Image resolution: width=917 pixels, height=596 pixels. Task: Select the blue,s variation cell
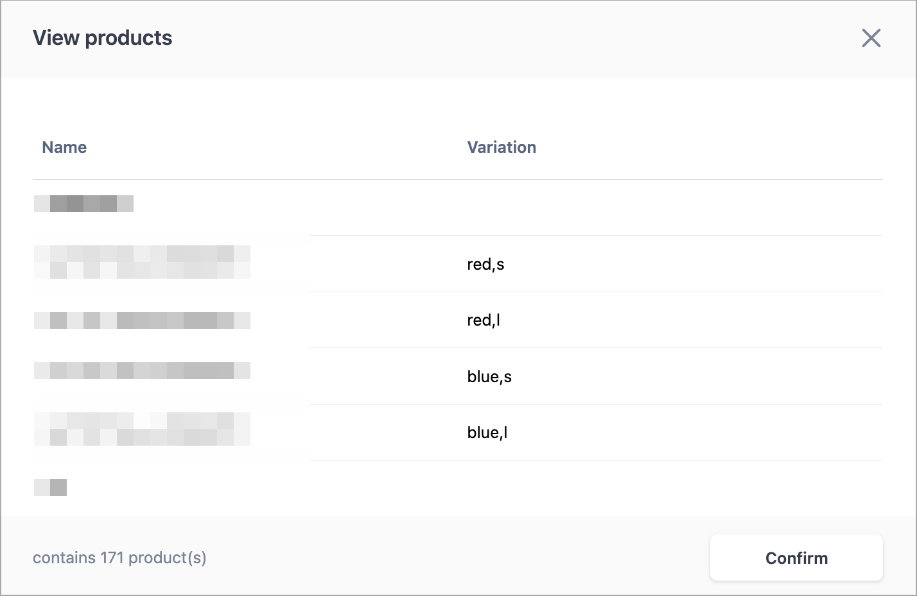click(489, 376)
